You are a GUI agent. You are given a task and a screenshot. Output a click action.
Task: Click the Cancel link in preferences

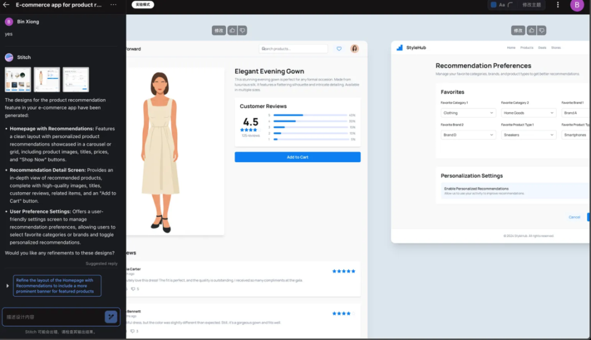pyautogui.click(x=574, y=217)
